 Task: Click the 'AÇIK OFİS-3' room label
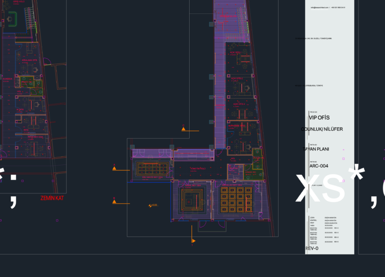239,104
